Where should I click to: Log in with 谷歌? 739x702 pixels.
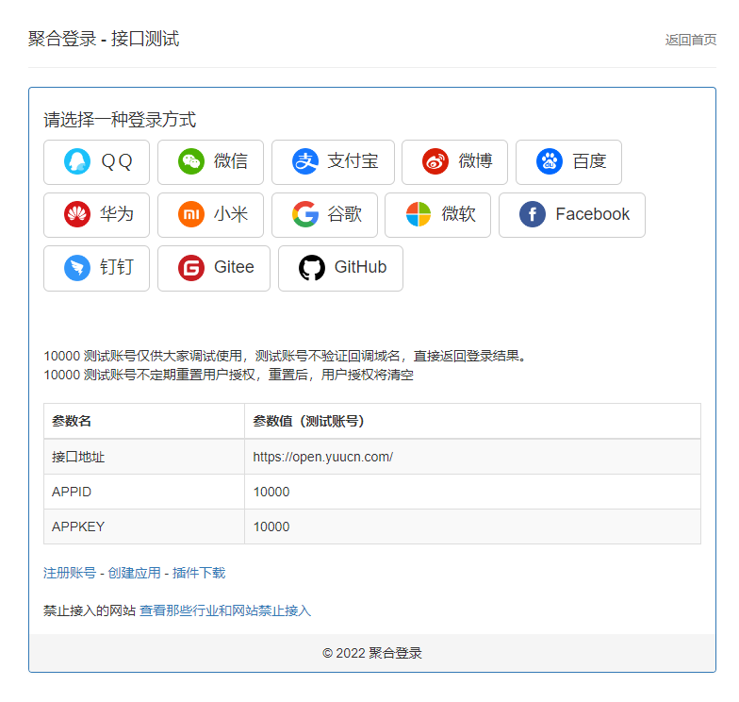[324, 215]
